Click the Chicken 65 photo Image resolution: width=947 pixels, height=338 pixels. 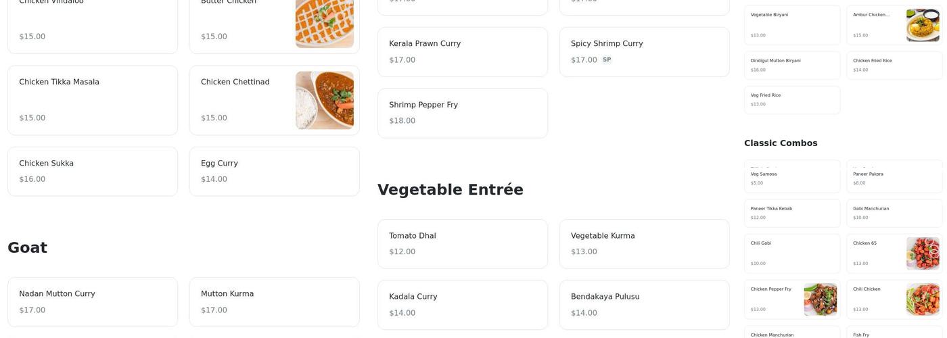point(923,254)
